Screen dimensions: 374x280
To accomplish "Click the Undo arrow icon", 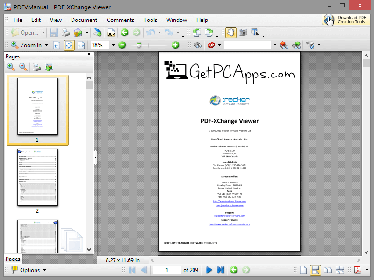I will click(151, 32).
